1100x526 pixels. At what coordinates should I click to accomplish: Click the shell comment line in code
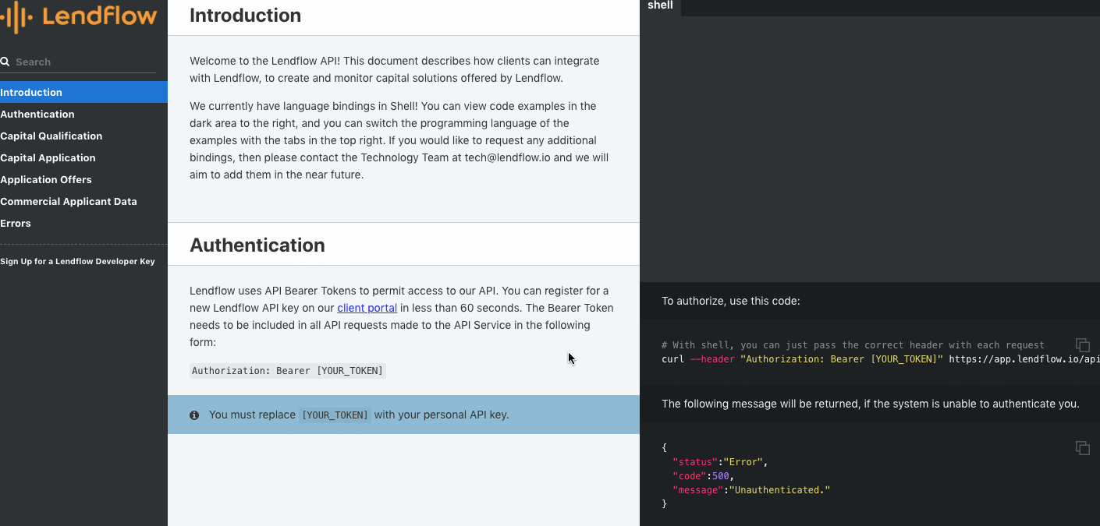(853, 345)
